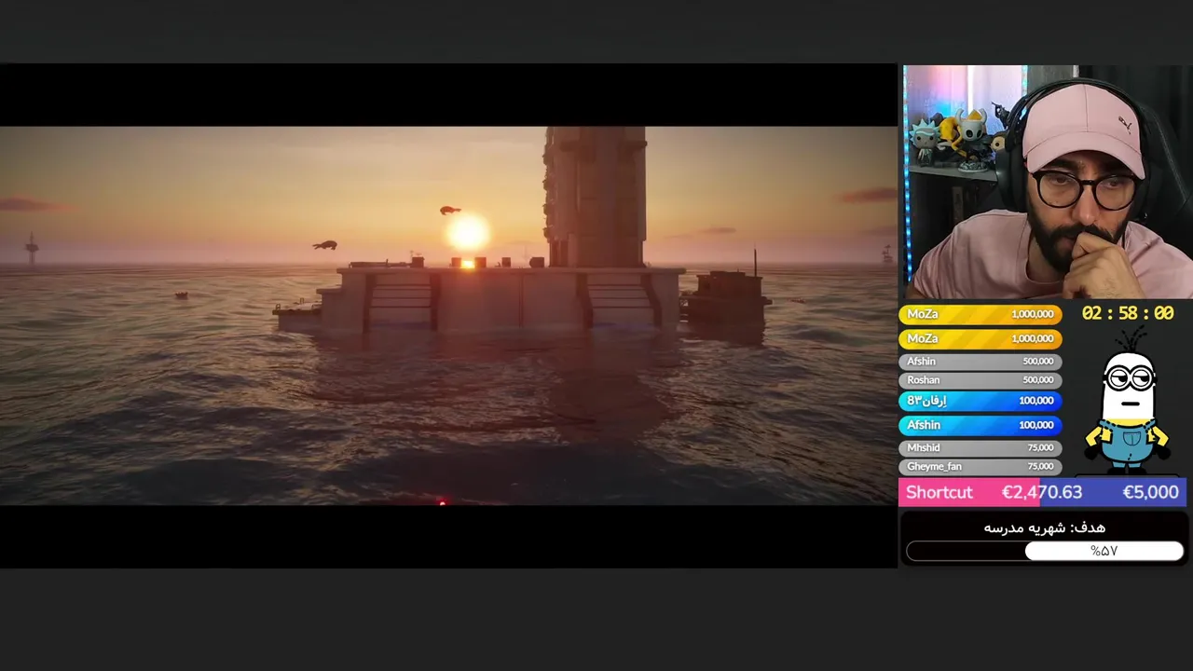Select Roshan's 500,000 donation row

coord(980,380)
